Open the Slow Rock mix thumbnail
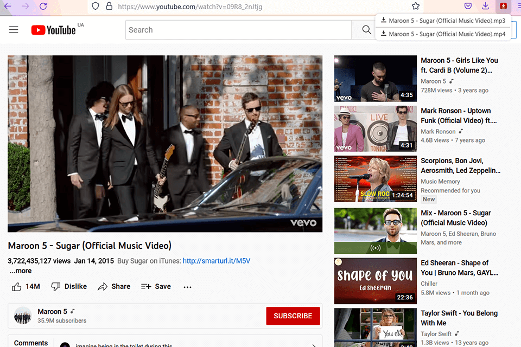 coord(376,178)
